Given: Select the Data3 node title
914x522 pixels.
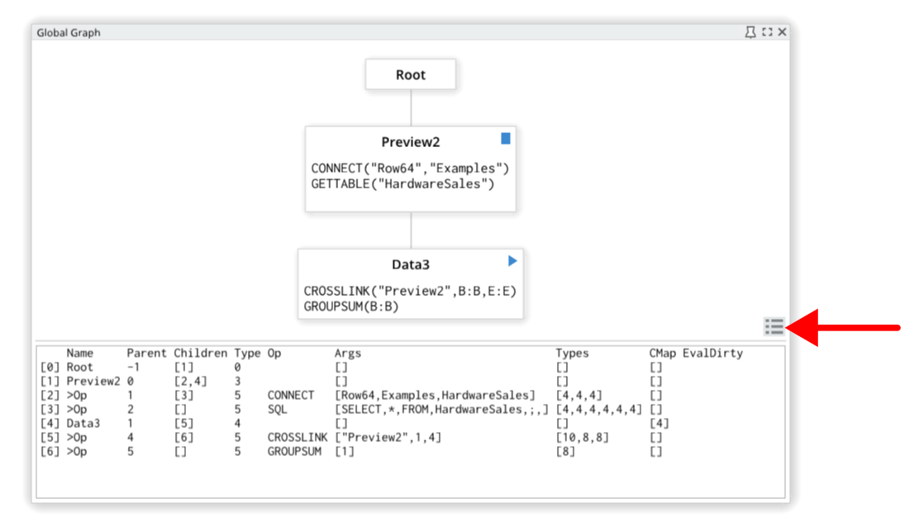Looking at the screenshot, I should pyautogui.click(x=411, y=264).
